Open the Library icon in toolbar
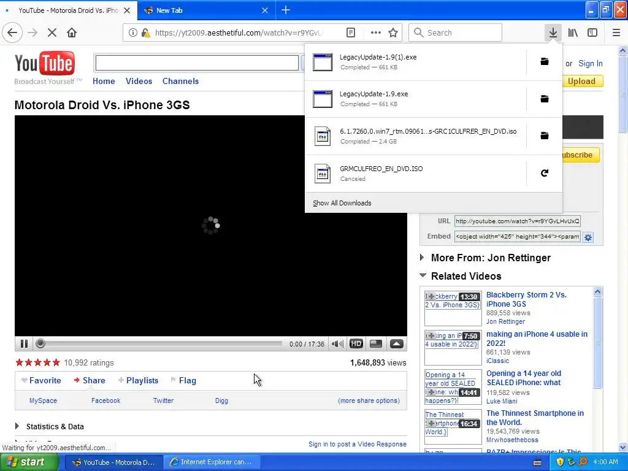628x471 pixels. (x=573, y=33)
